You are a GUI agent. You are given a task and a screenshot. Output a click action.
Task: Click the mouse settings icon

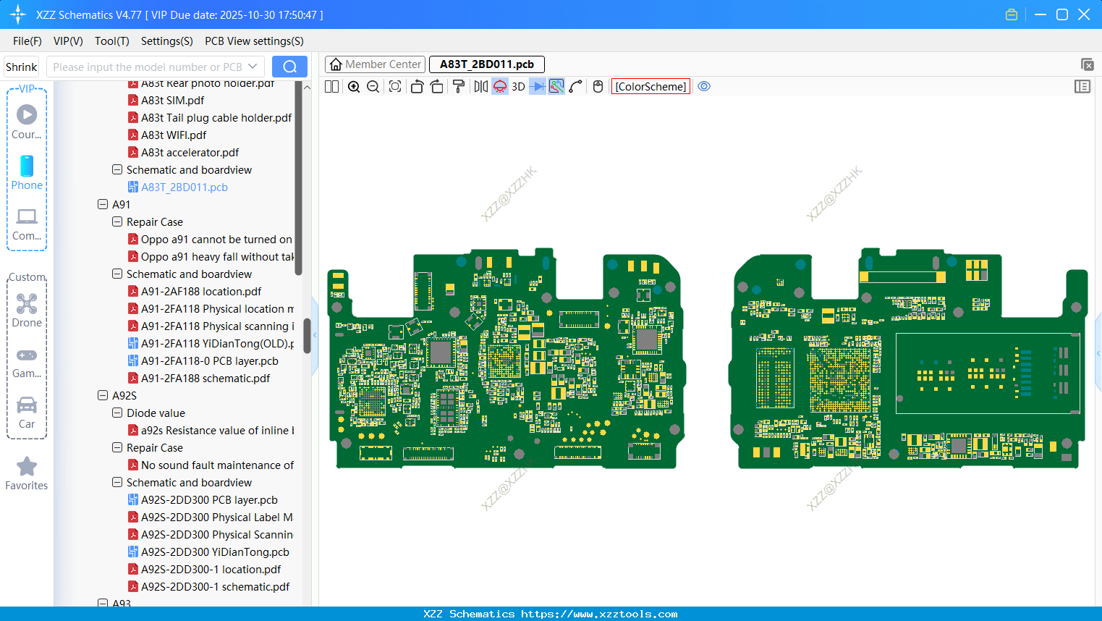click(x=598, y=87)
